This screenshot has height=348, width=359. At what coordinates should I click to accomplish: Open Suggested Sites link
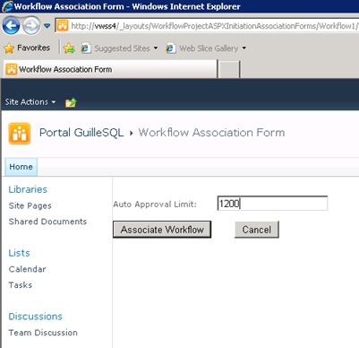(122, 48)
